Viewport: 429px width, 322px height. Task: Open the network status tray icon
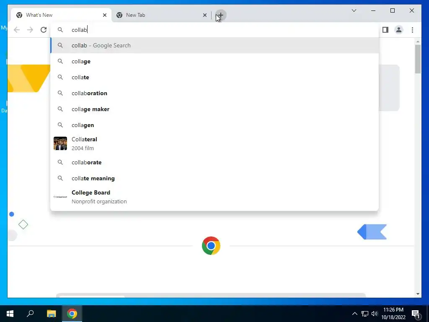click(365, 314)
